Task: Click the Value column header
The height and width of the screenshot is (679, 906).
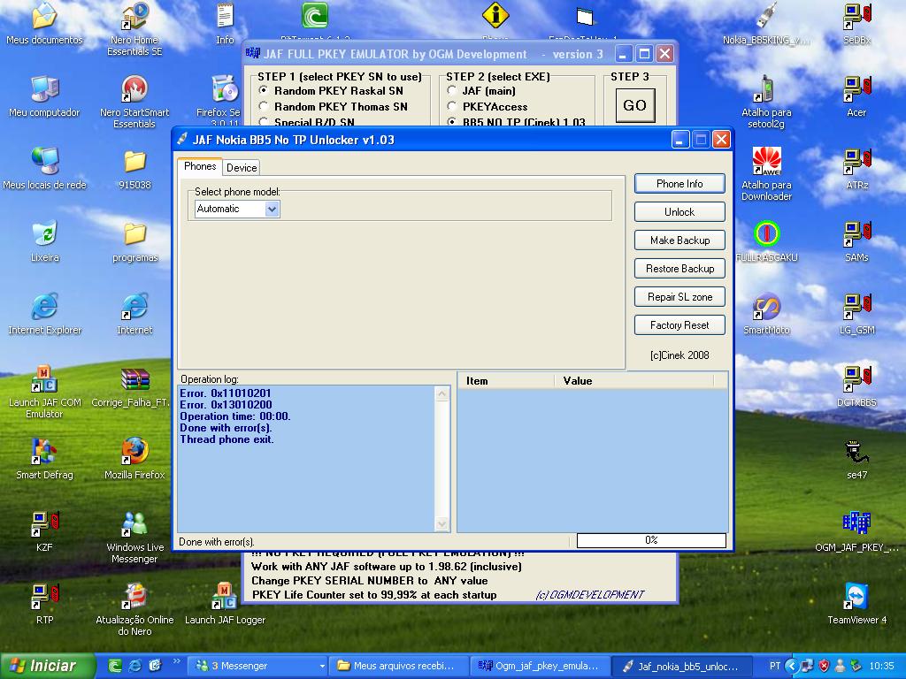Action: pos(633,380)
